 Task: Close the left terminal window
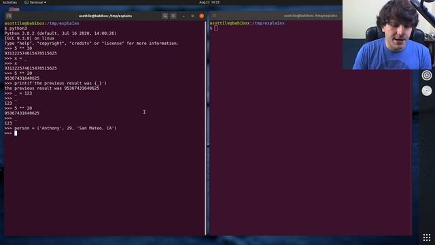pyautogui.click(x=202, y=16)
